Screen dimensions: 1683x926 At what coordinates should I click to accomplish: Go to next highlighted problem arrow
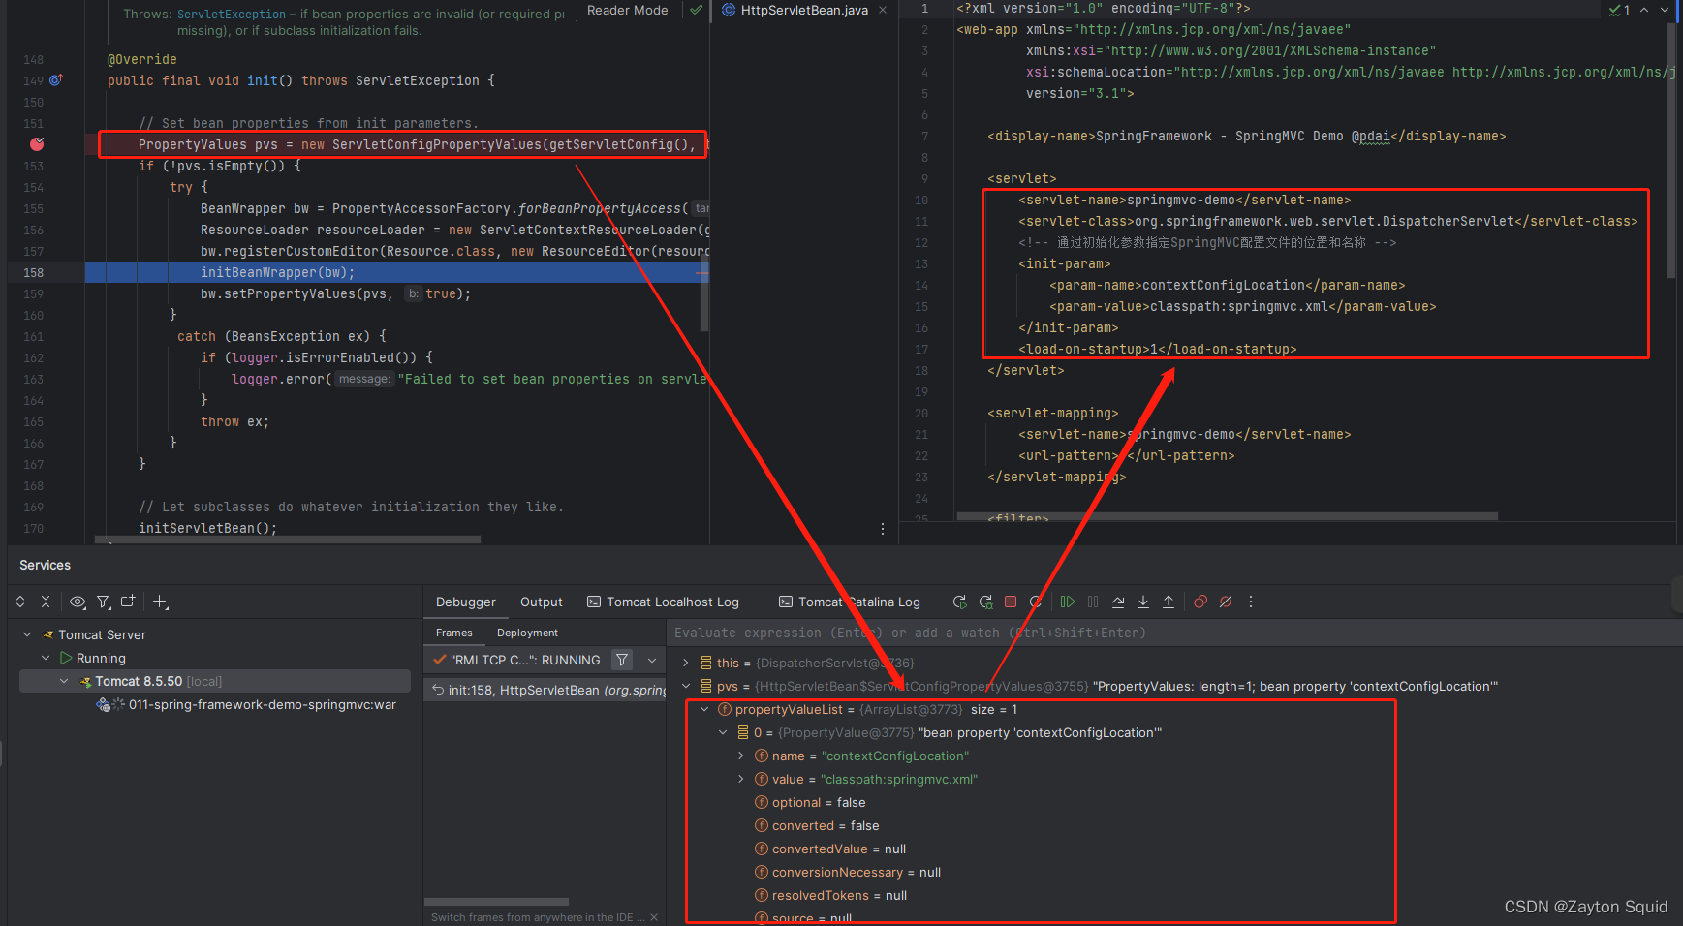coord(1665,10)
